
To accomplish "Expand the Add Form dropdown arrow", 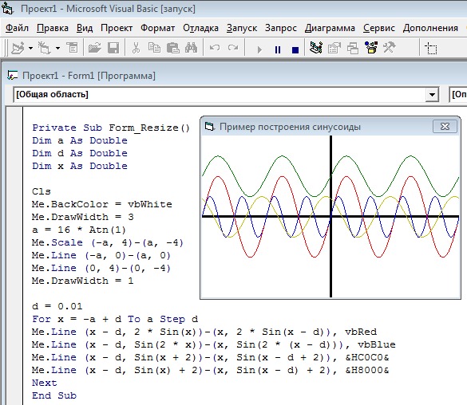I will click(57, 48).
